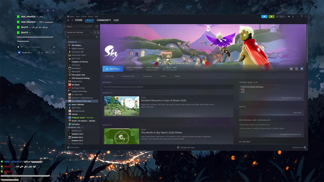Collapse the RESIDENT EVIL category
This screenshot has width=324, height=182.
coord(67,127)
